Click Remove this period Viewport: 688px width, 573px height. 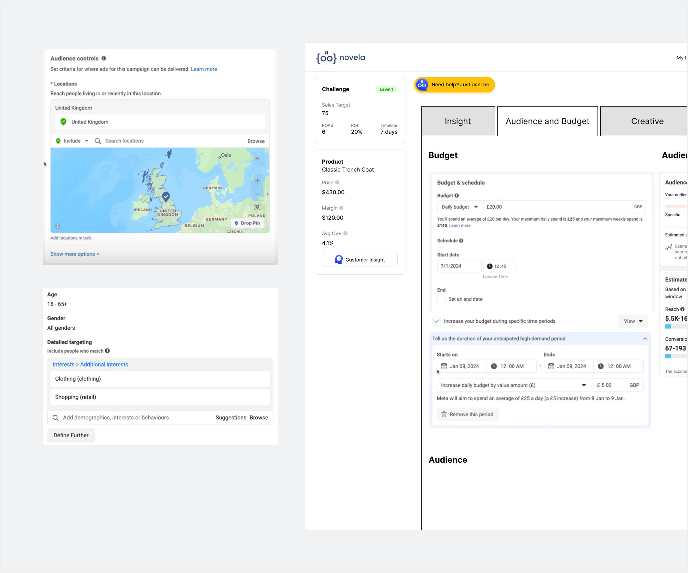467,415
